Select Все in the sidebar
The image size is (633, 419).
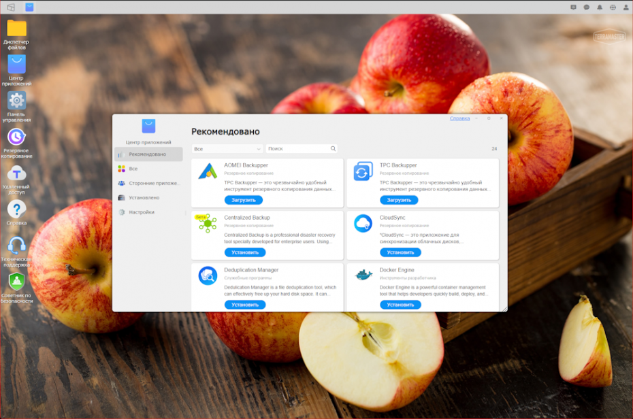148,169
